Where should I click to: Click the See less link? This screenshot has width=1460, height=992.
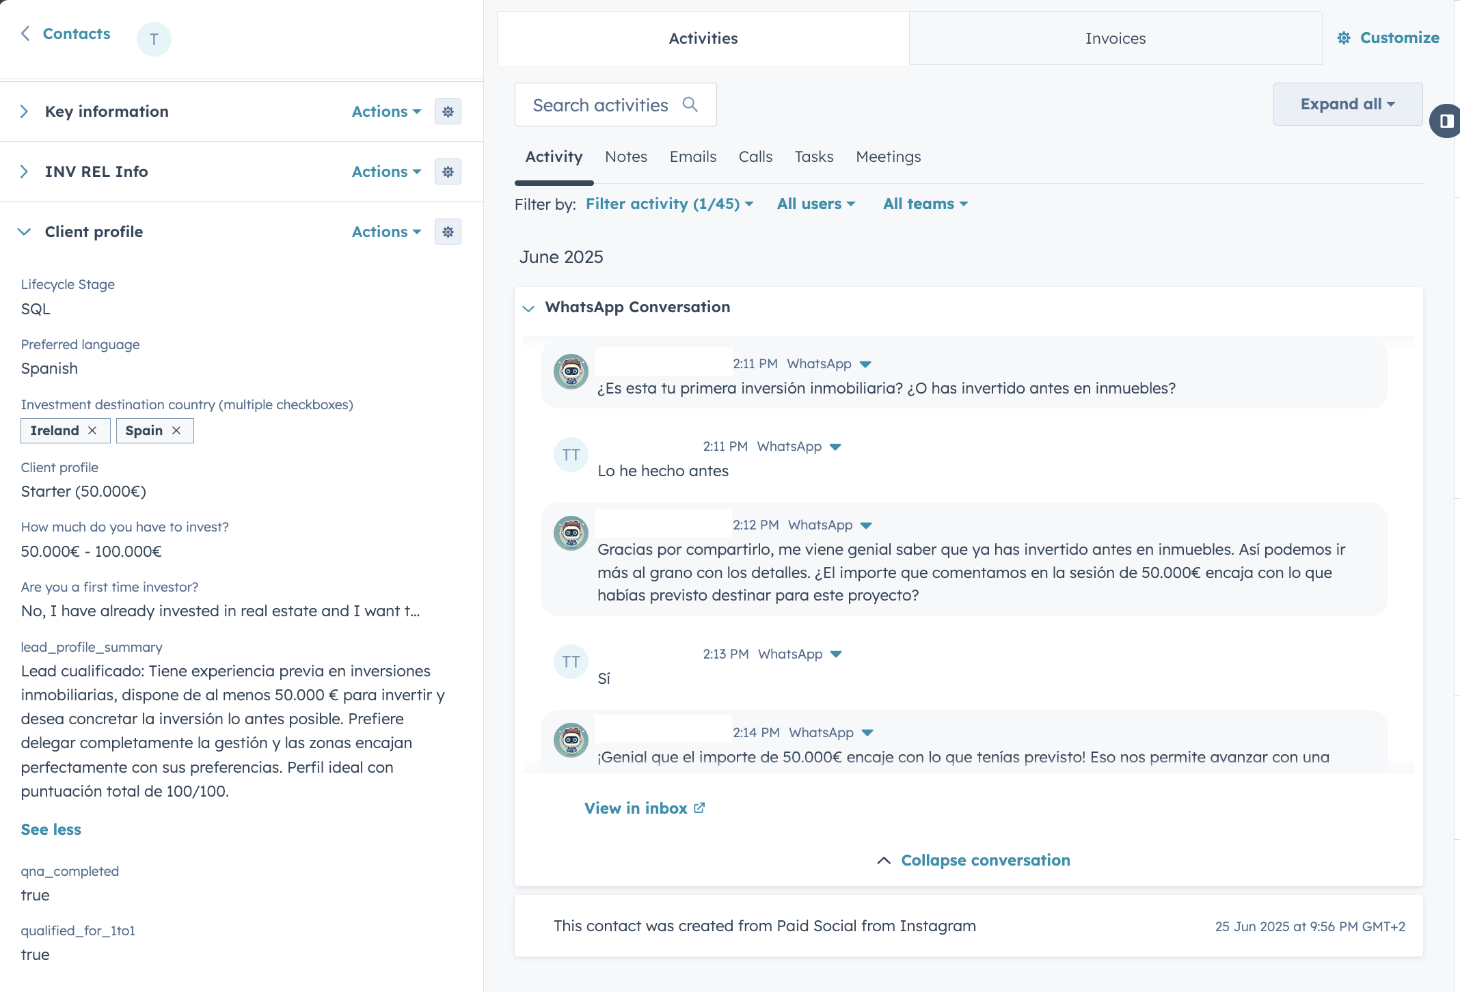51,829
